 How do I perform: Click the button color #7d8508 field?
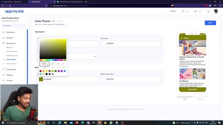pos(68,79)
